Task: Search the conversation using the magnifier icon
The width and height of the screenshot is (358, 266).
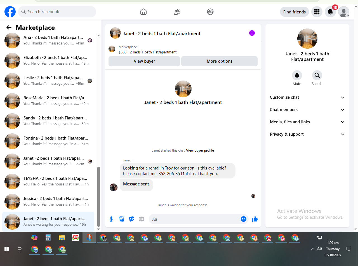Action: [x=317, y=75]
